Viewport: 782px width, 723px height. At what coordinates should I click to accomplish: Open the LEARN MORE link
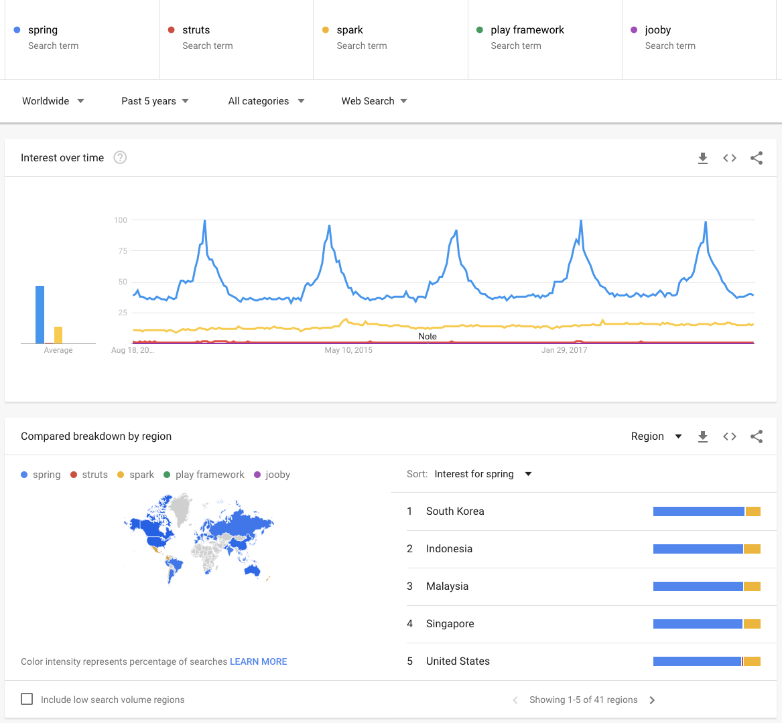[258, 661]
